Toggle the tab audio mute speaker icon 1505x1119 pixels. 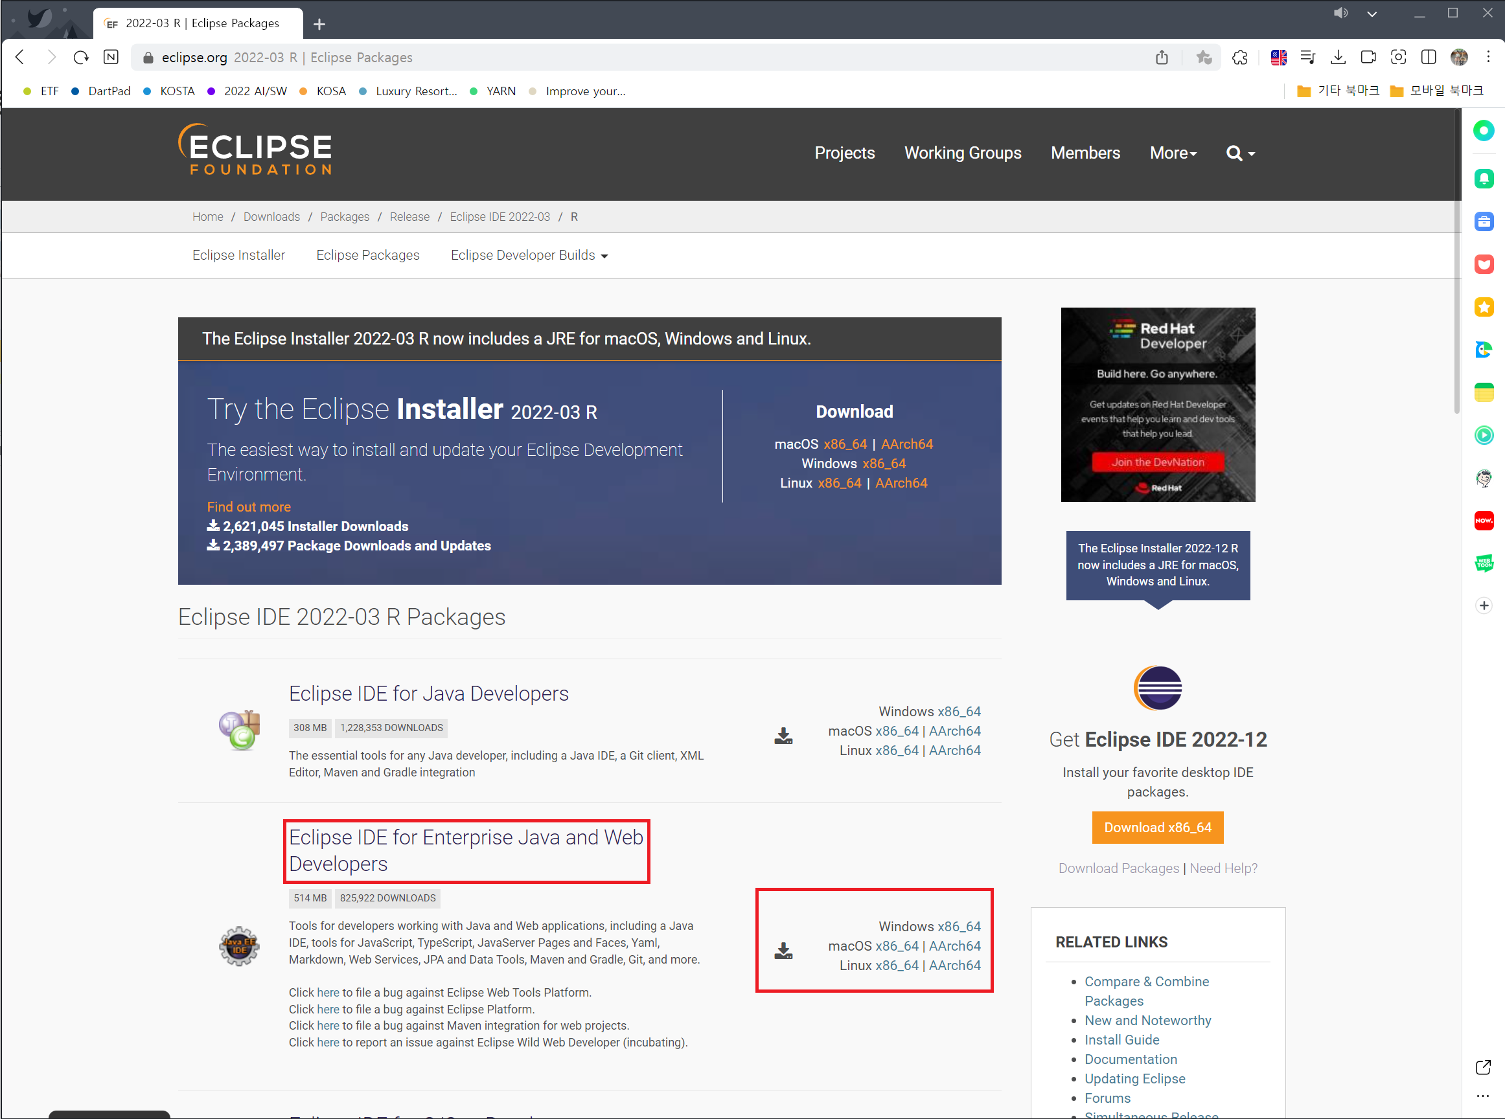tap(1340, 13)
